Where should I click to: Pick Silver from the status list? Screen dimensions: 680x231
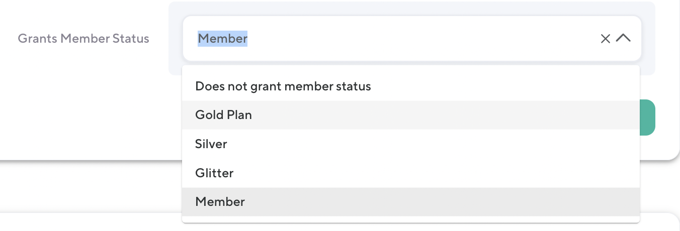click(x=211, y=144)
